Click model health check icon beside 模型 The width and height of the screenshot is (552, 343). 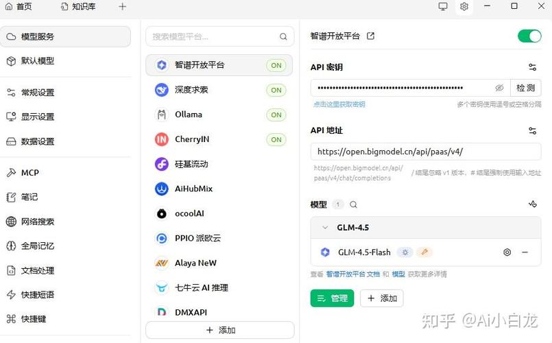533,204
